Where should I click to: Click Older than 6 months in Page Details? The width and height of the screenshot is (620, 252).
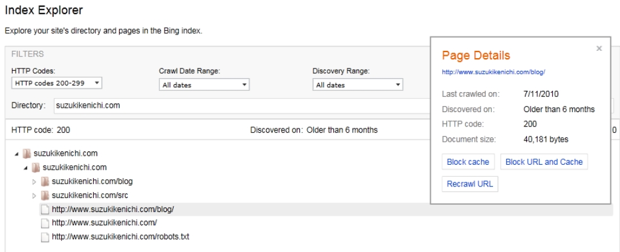pyautogui.click(x=559, y=110)
